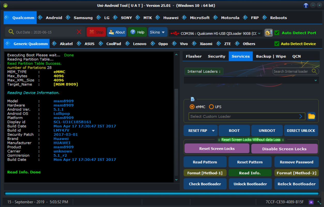Click the blue info icon in title bar
The width and height of the screenshot is (324, 207).
click(x=306, y=5)
